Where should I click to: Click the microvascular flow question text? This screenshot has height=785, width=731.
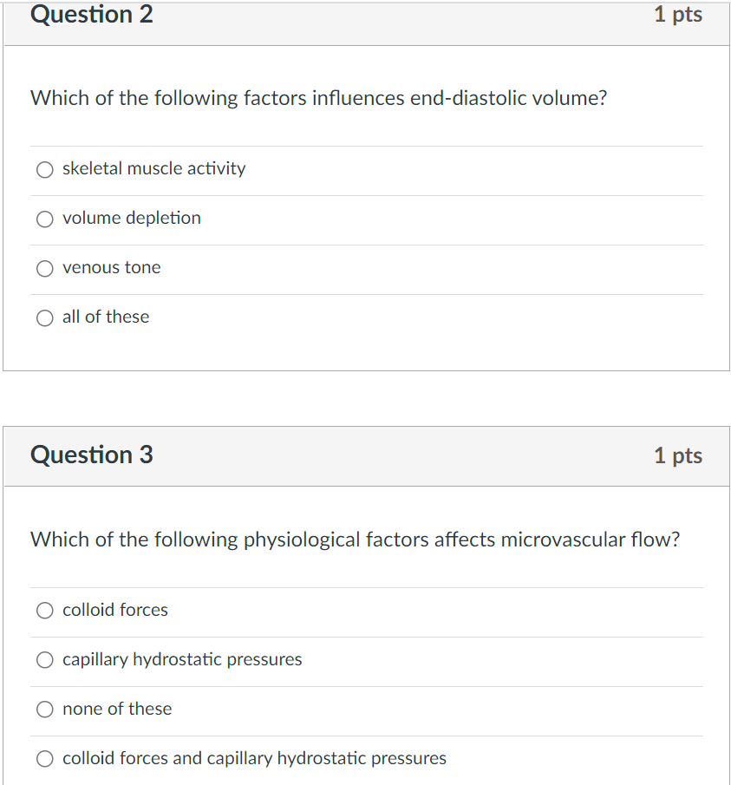355,540
